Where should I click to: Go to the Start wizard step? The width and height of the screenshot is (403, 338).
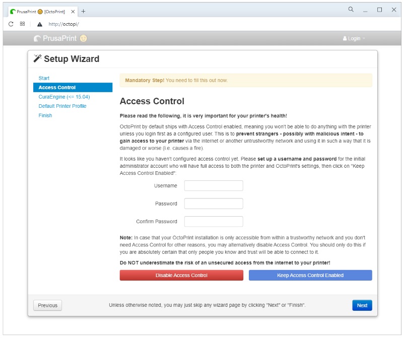point(44,78)
